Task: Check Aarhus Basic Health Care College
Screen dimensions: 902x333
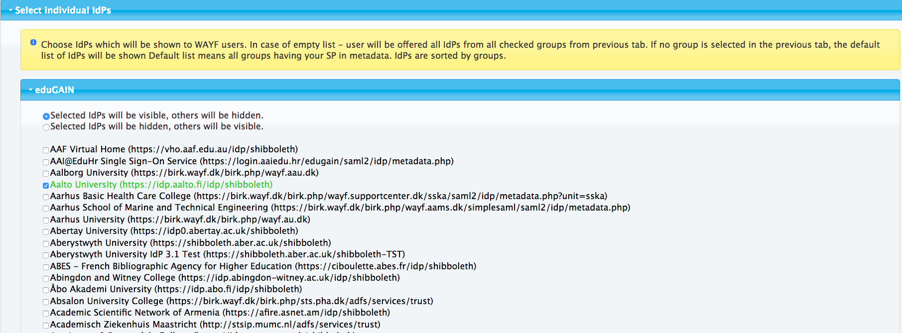Action: (46, 197)
